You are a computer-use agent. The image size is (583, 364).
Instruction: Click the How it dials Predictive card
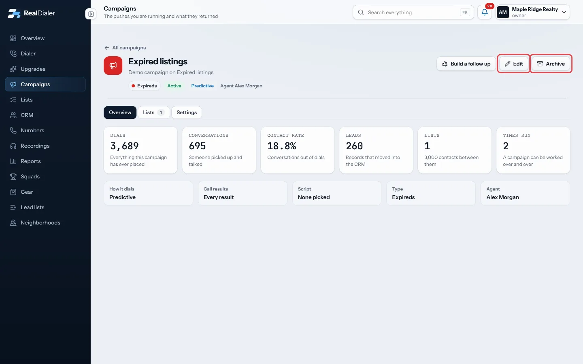tap(148, 193)
